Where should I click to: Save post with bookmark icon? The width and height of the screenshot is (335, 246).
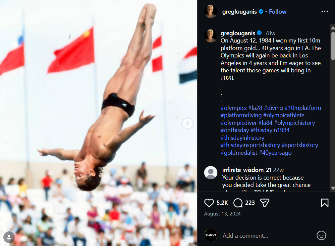(x=324, y=203)
